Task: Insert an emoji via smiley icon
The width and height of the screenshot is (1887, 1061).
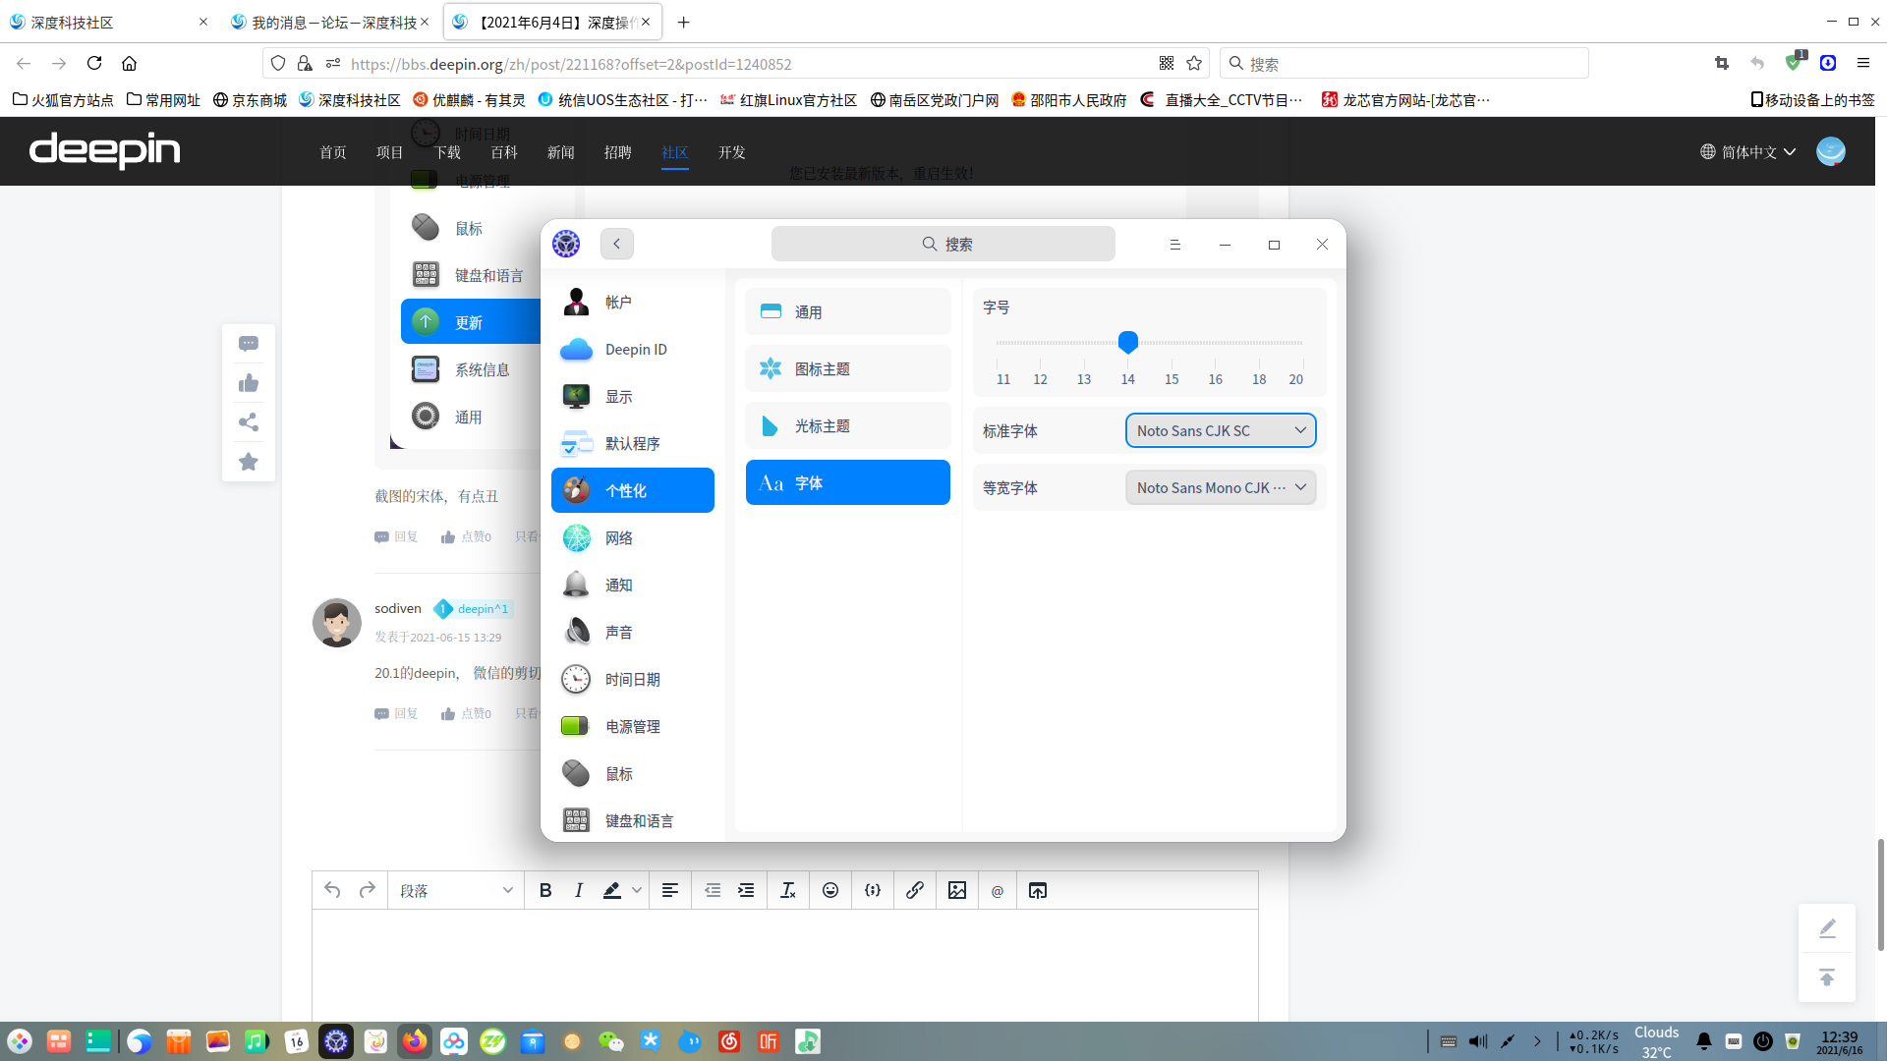Action: click(830, 890)
